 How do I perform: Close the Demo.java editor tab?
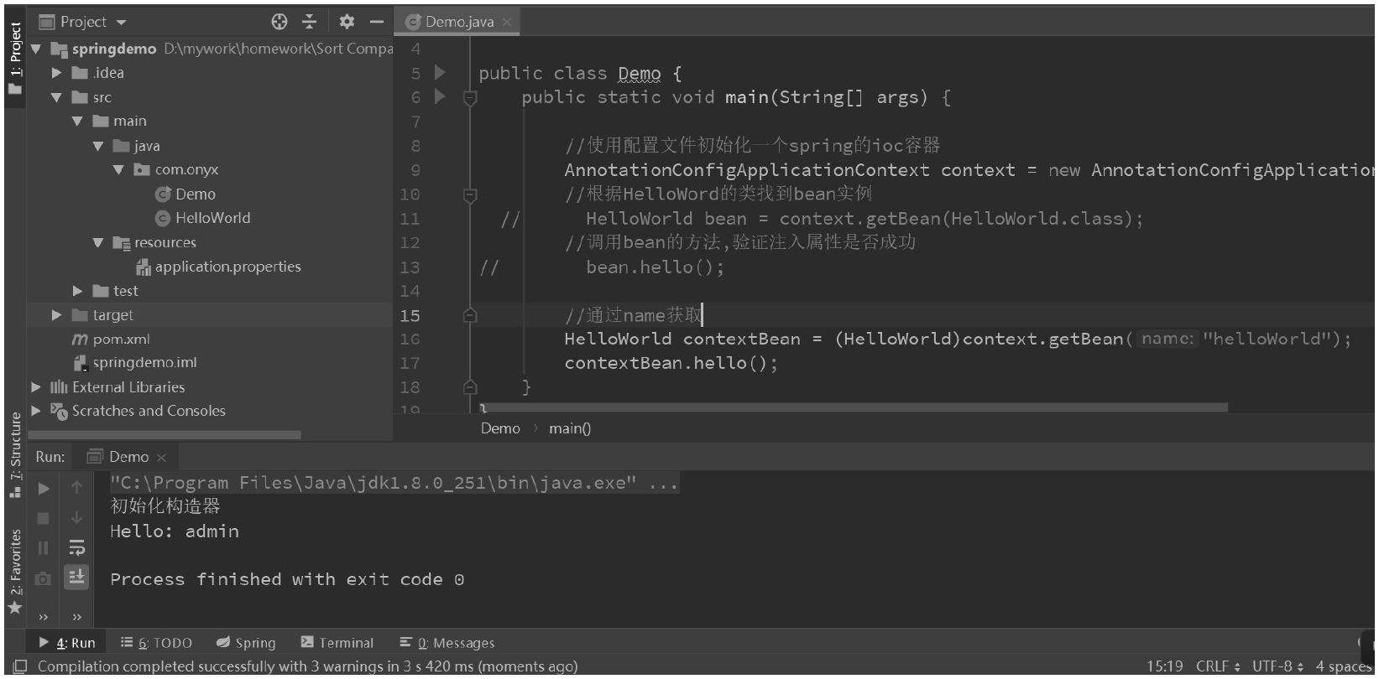pyautogui.click(x=507, y=22)
